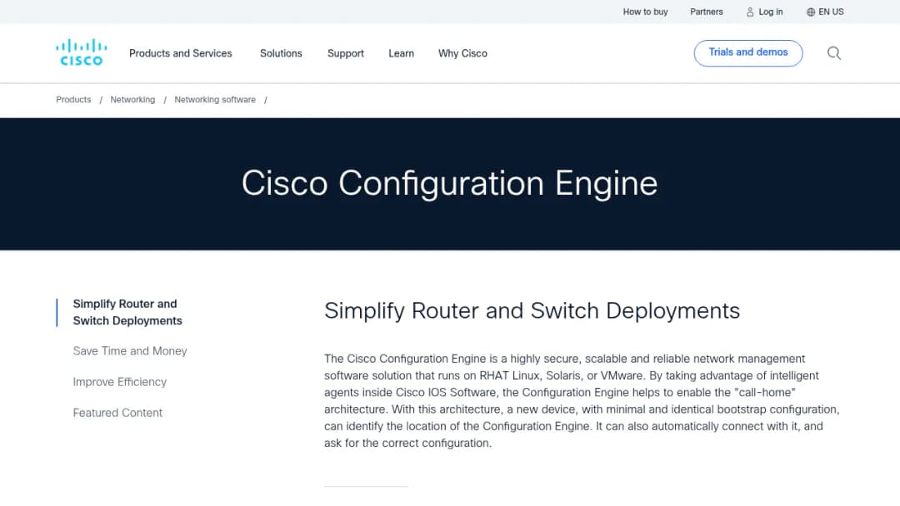Image resolution: width=900 pixels, height=506 pixels.
Task: Click the globe language icon
Action: 811,12
